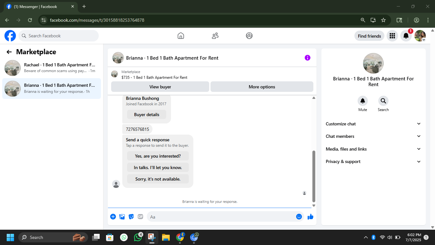The width and height of the screenshot is (435, 245).
Task: Click the Search Facebook field
Action: coord(59,36)
